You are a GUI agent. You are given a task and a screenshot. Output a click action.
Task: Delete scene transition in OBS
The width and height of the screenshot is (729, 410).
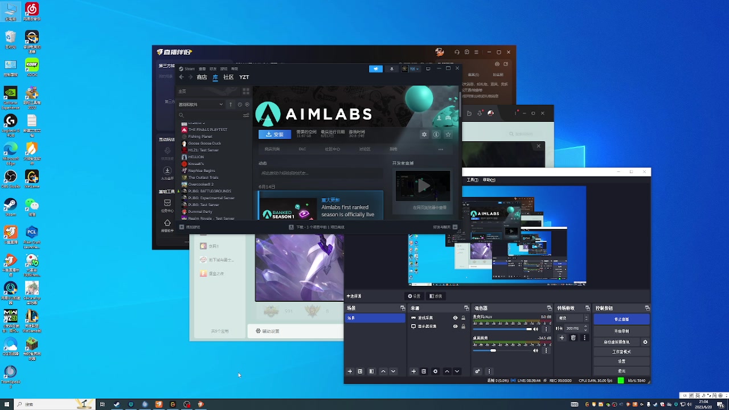574,338
